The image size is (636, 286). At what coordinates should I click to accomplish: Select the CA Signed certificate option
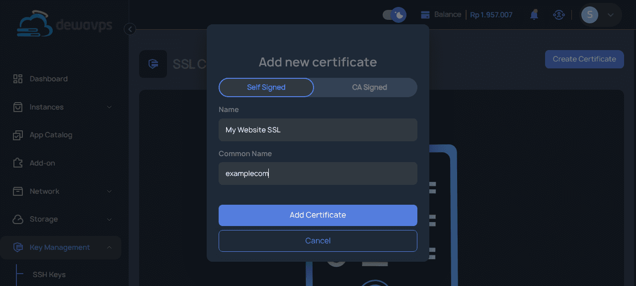(x=369, y=87)
